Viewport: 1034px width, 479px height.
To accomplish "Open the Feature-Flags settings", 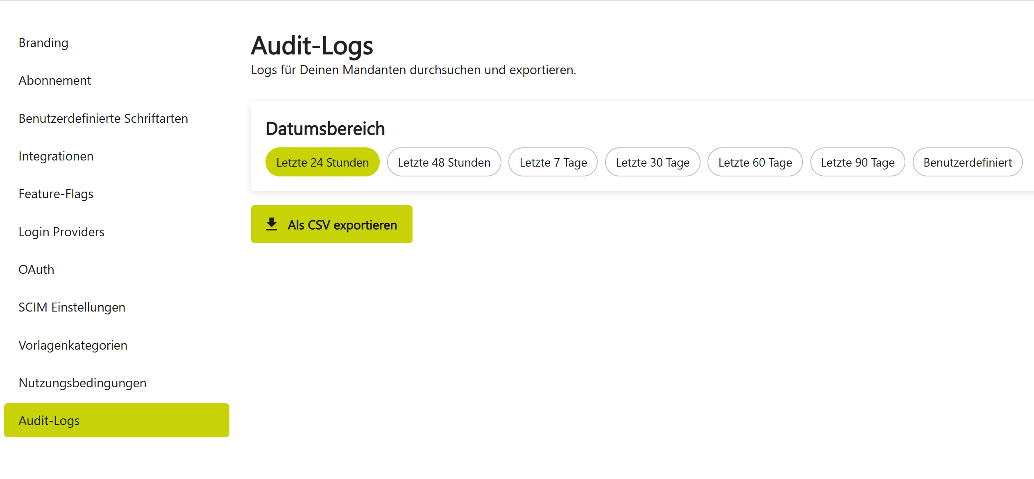I will (56, 194).
